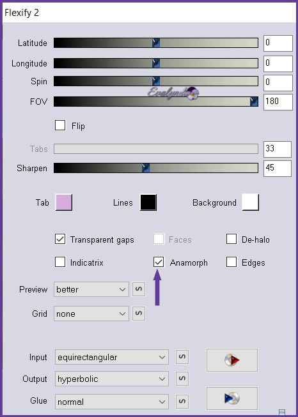
Task: Expand the Input dropdown showing equirectangular
Action: 112,357
